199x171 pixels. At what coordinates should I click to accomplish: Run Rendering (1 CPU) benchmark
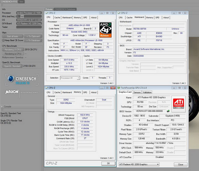[13, 50]
